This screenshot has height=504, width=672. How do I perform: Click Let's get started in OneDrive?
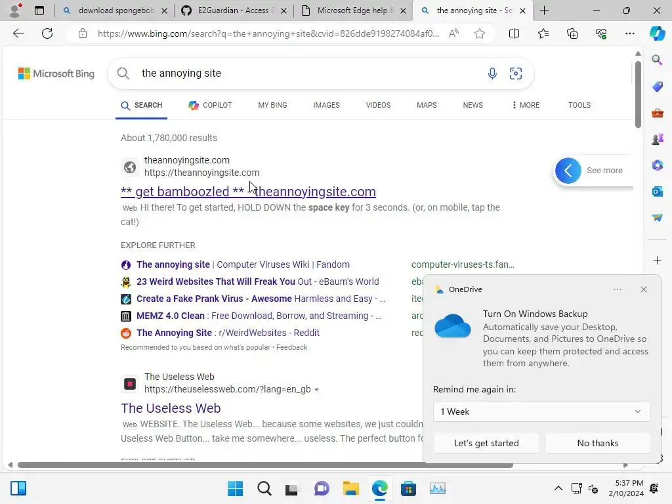(x=486, y=443)
